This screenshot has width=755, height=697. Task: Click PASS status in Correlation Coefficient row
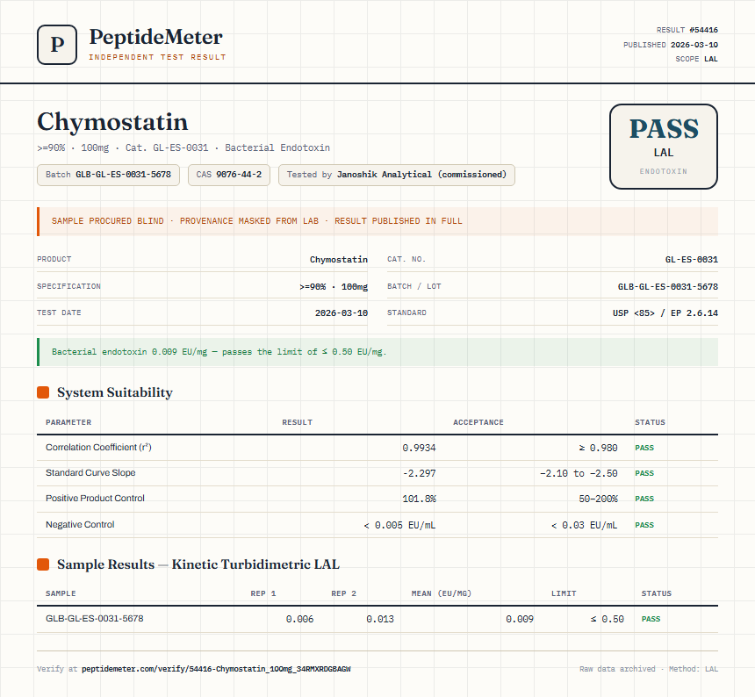644,448
